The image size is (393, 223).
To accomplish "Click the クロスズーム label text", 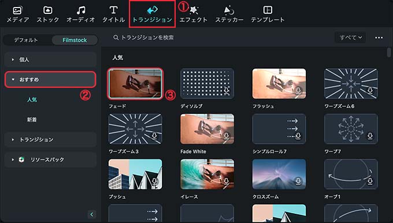I will (265, 196).
